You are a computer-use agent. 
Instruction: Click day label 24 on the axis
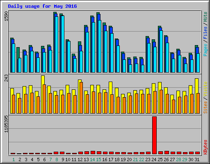click(x=154, y=159)
